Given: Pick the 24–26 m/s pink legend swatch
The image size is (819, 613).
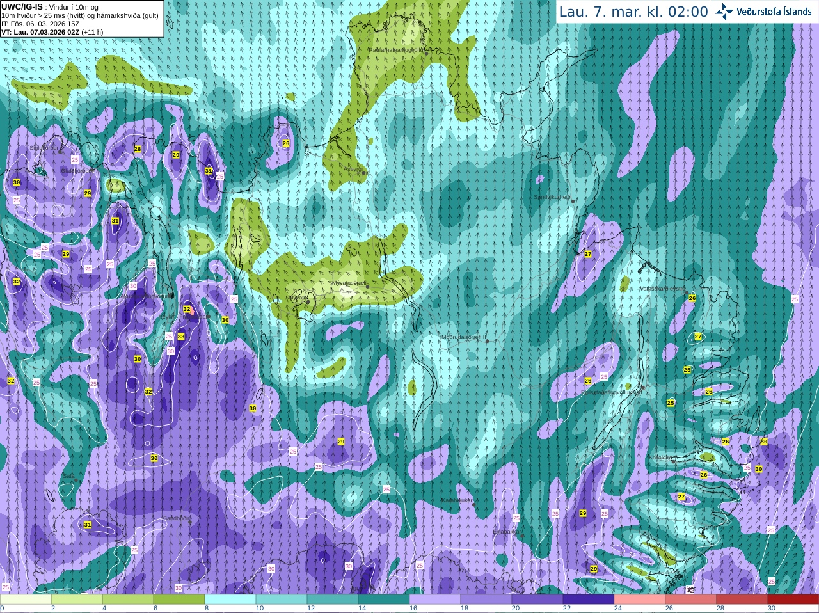Looking at the screenshot, I should tap(640, 600).
